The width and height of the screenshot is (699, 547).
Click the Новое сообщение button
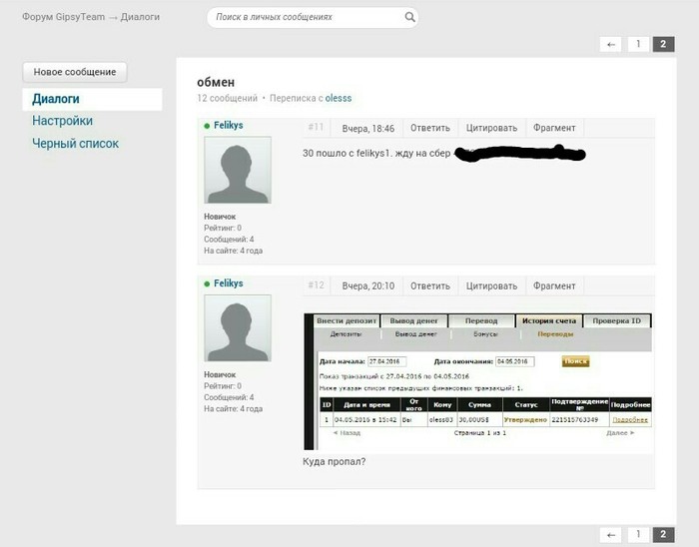75,72
